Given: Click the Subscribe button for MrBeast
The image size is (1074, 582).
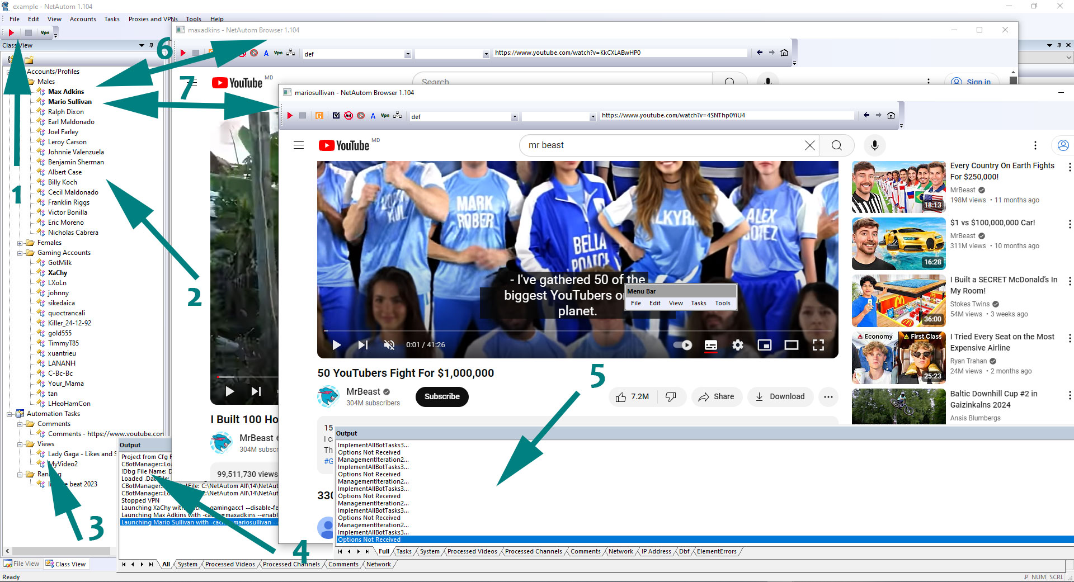Looking at the screenshot, I should 441,396.
